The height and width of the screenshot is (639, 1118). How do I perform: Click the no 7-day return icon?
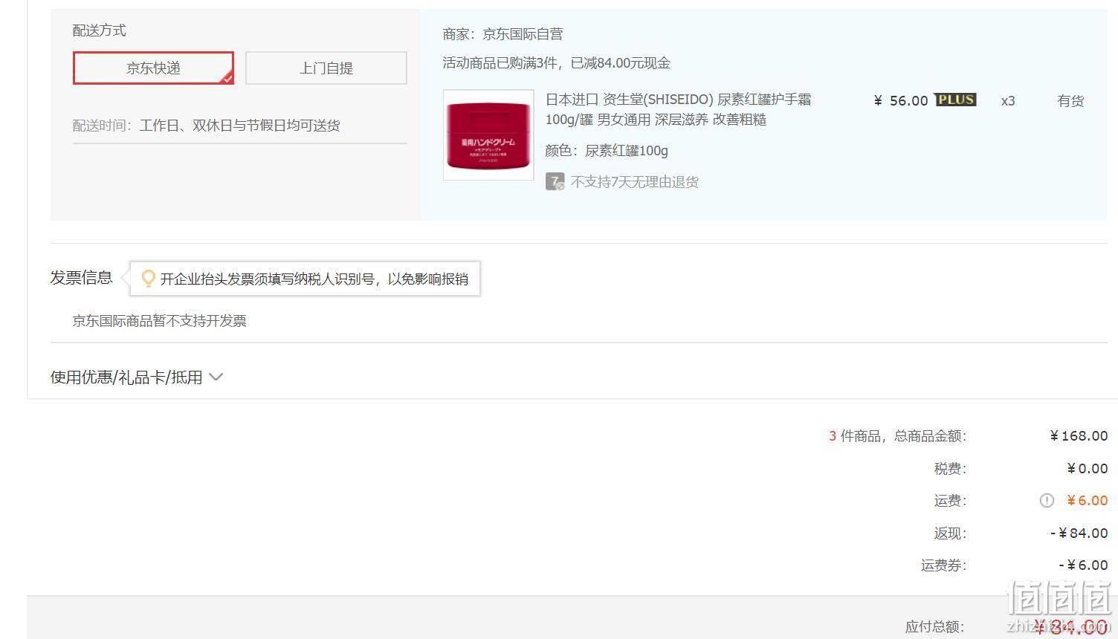click(x=555, y=181)
